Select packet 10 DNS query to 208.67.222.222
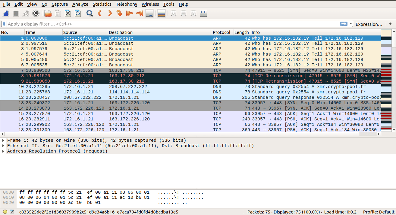Image resolution: width=396 pixels, height=215 pixels. (x=190, y=86)
